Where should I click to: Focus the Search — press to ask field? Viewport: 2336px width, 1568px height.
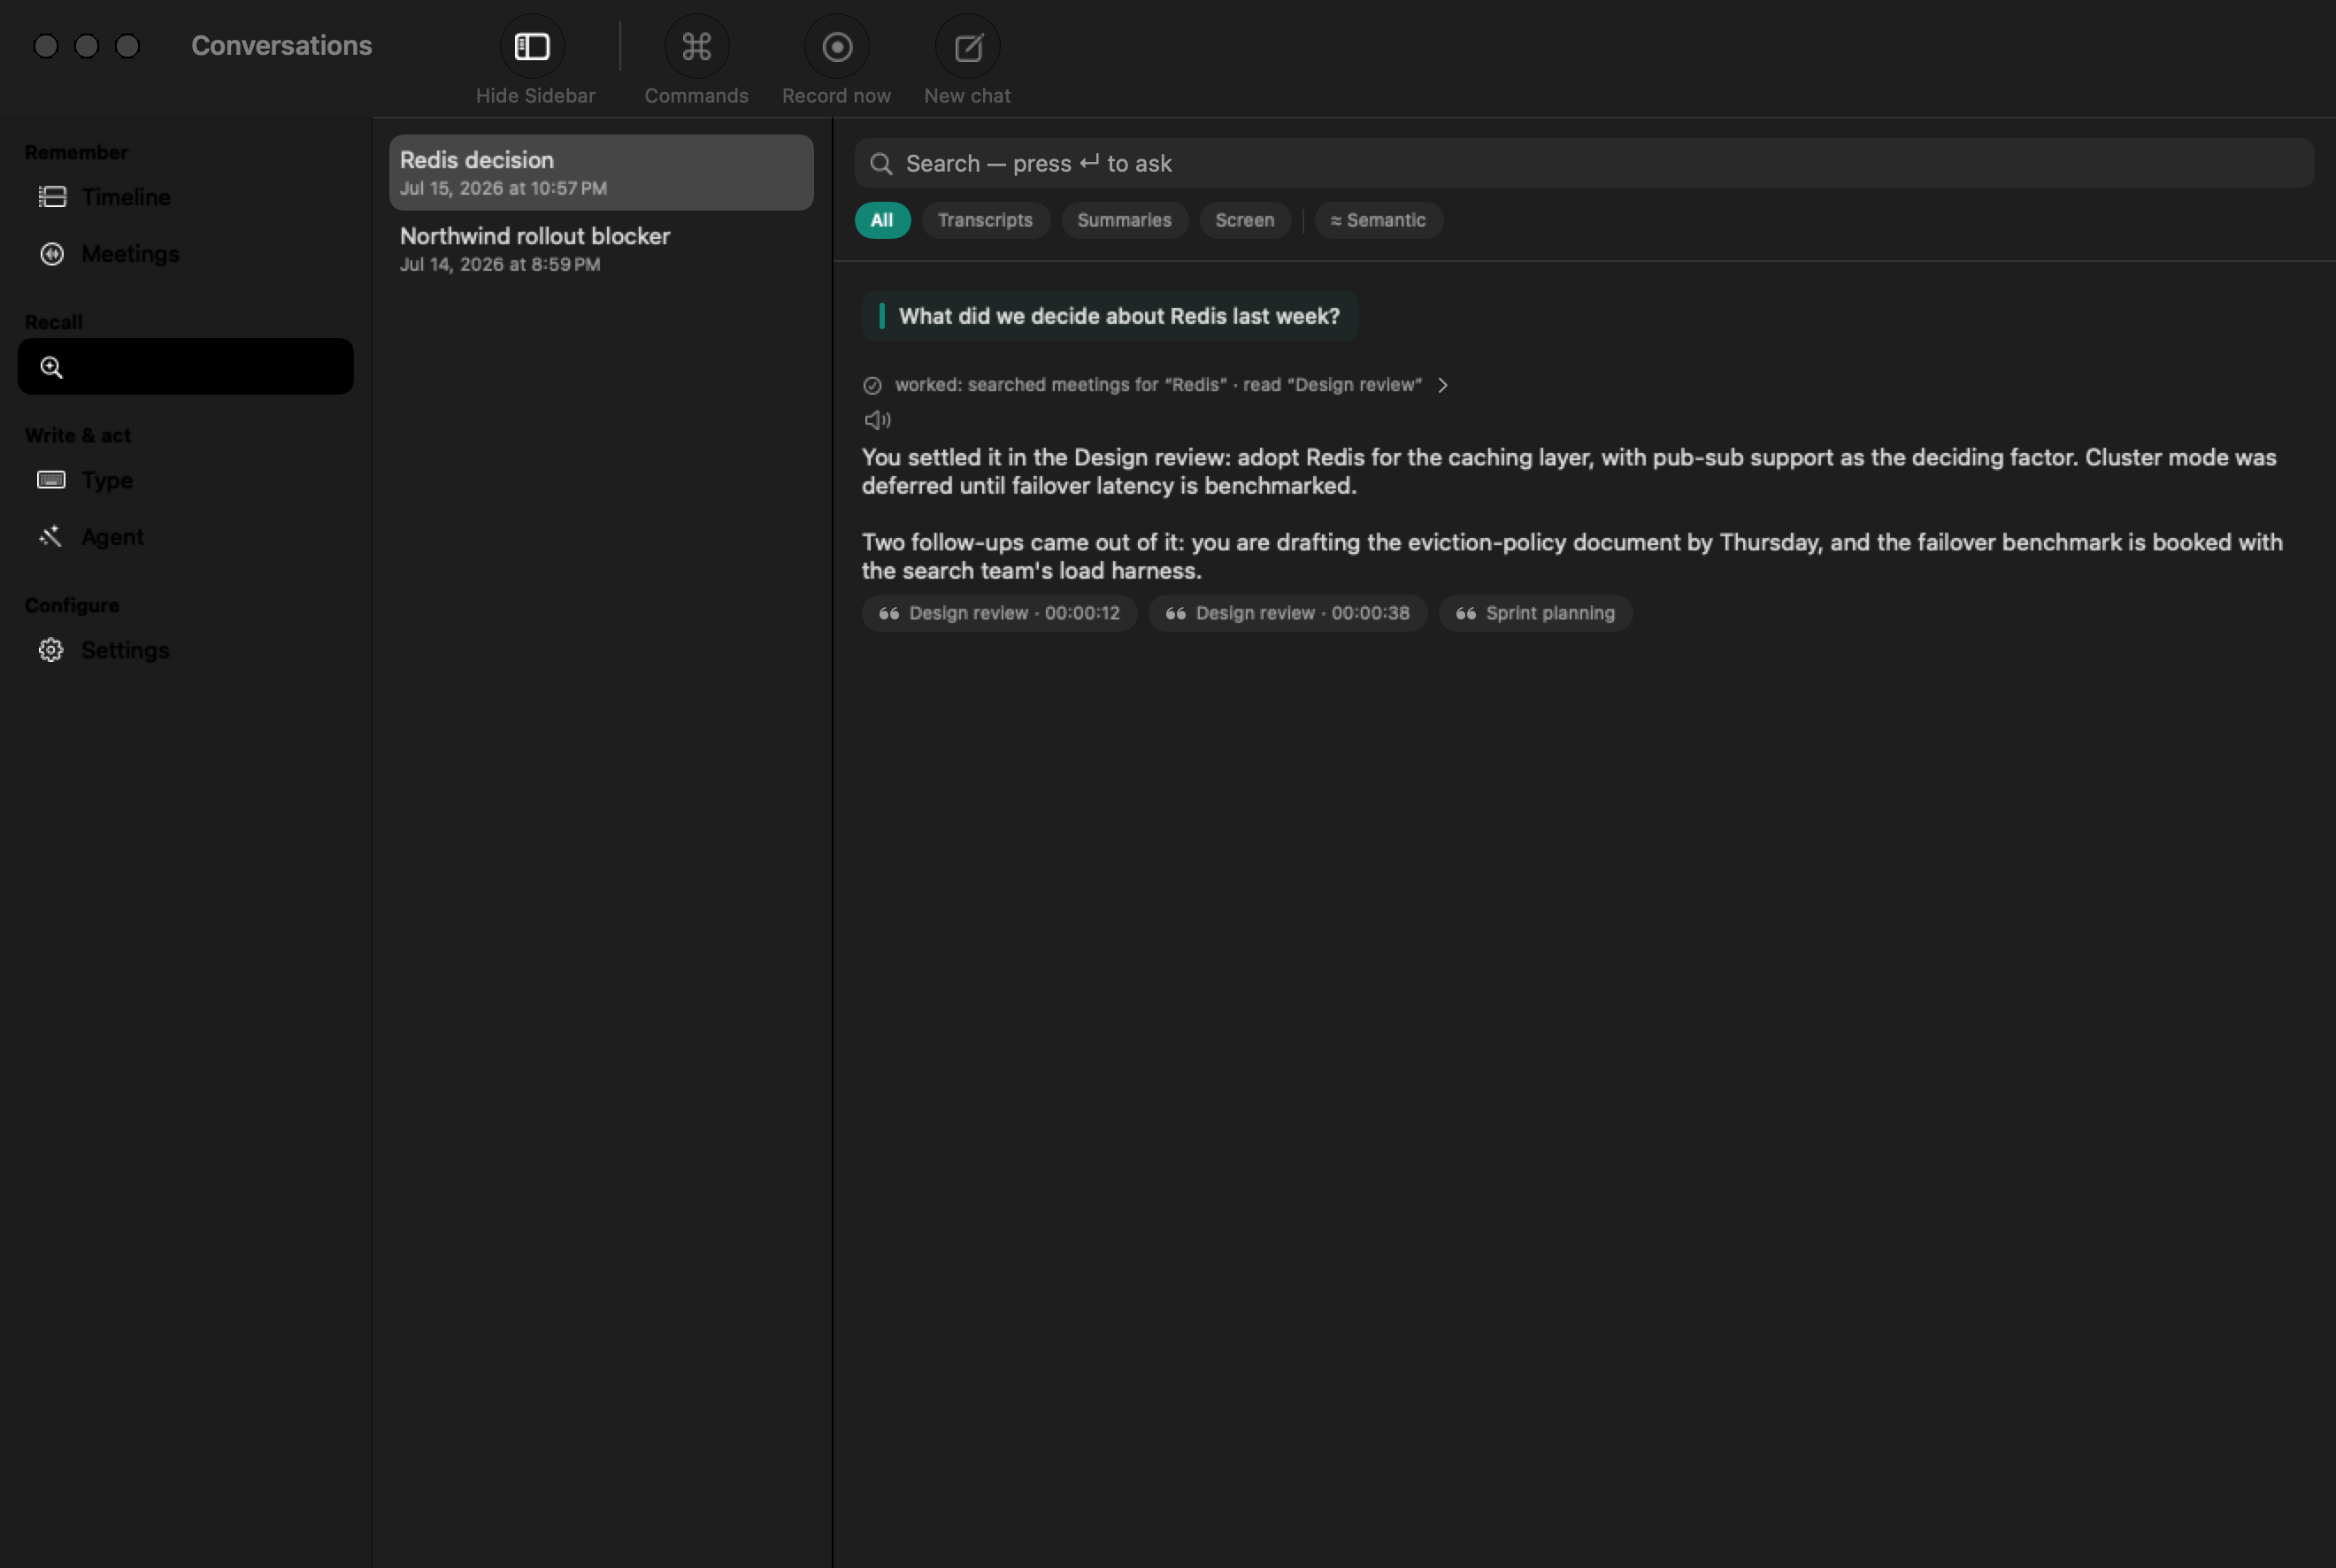click(x=1584, y=163)
